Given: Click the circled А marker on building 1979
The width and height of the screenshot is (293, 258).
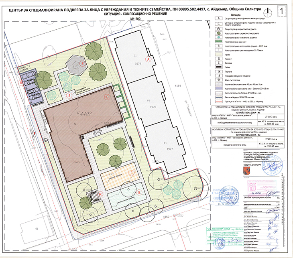Looking at the screenshot, I should click(x=148, y=59).
